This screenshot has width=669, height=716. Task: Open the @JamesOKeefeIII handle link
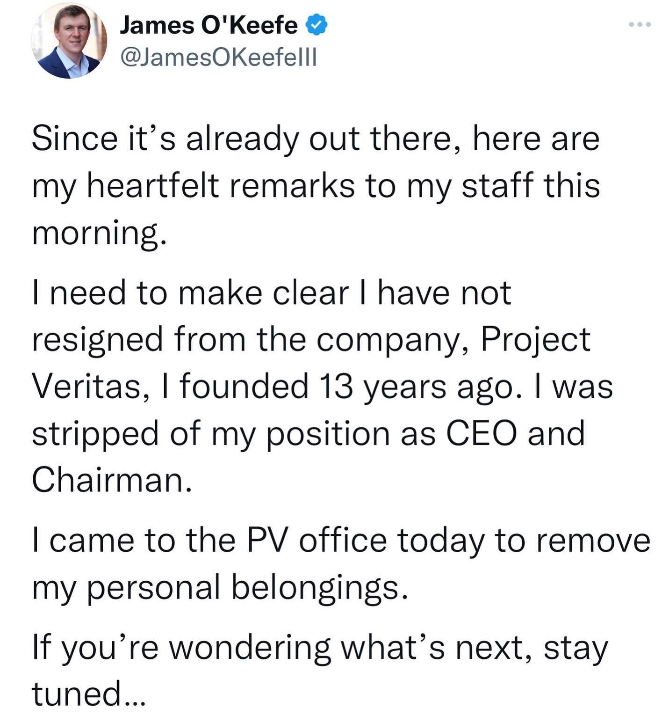219,57
